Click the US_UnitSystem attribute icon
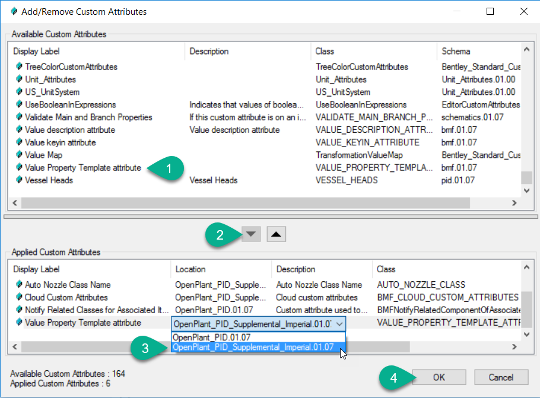 tap(19, 92)
